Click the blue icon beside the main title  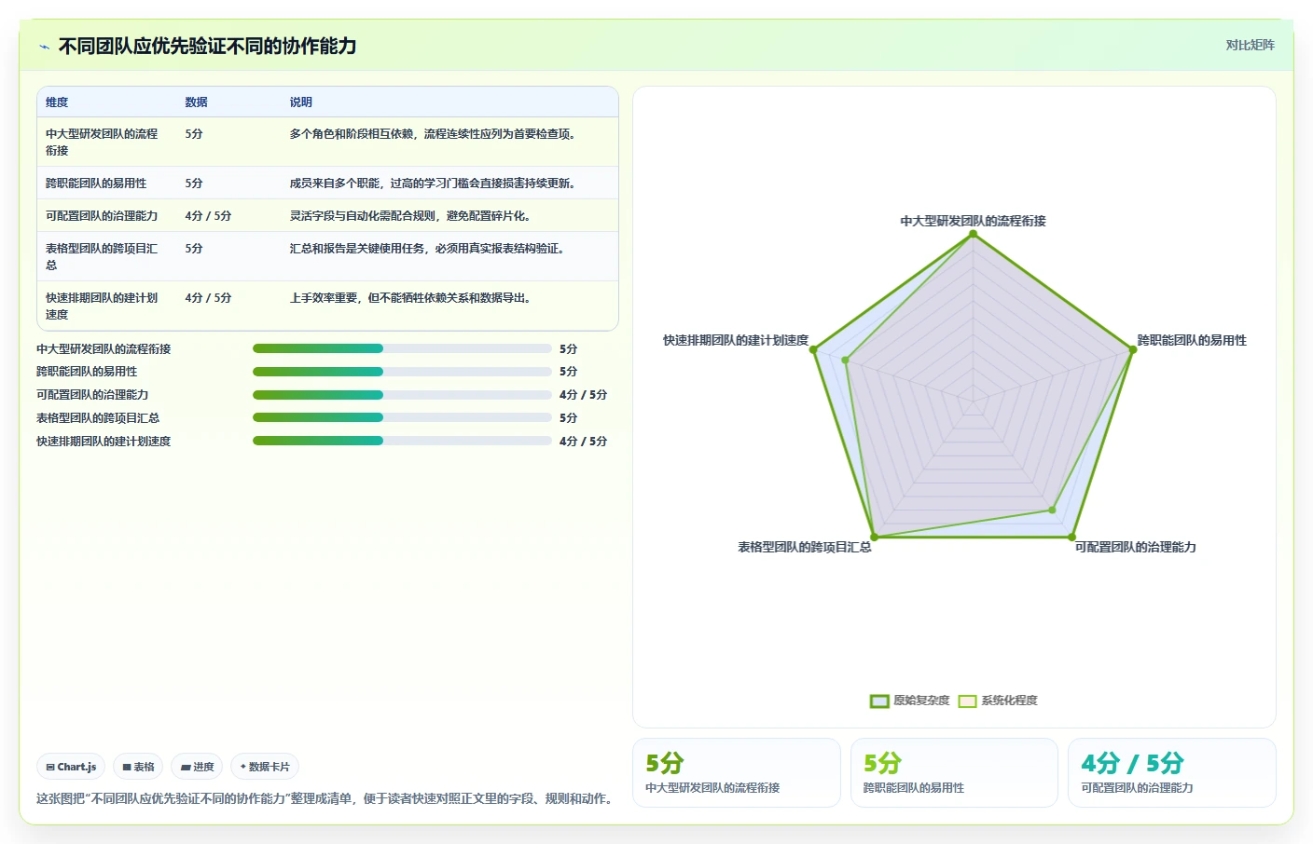(44, 47)
